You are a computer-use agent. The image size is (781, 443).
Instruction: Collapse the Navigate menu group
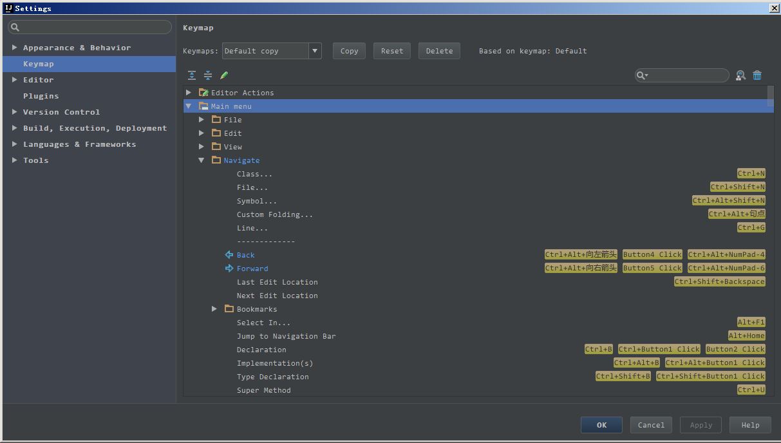[x=202, y=160]
